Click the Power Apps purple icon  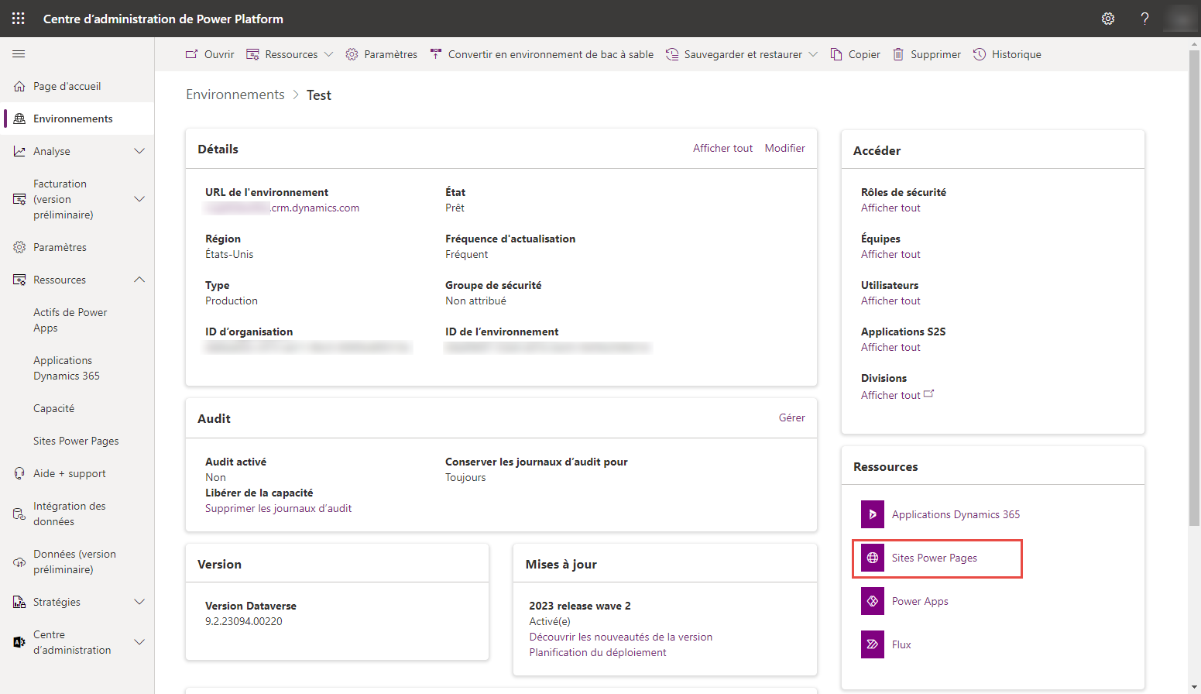[873, 601]
